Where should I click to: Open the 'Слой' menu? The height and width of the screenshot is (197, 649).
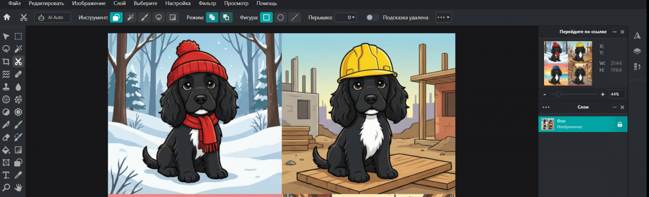[120, 3]
